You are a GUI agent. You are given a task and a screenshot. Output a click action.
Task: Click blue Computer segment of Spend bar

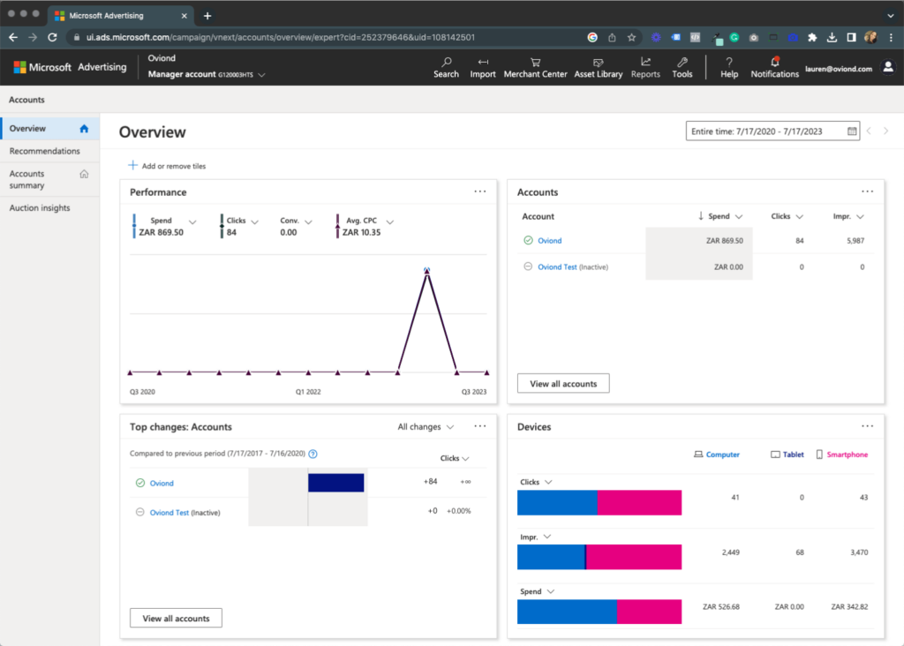click(567, 612)
